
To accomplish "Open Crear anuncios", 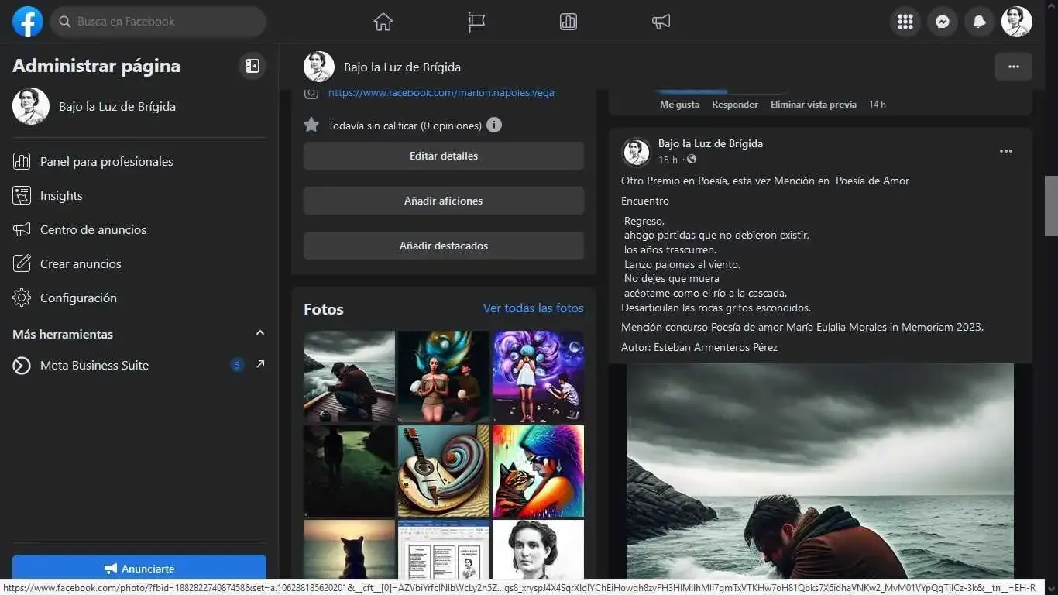I will coord(139,263).
